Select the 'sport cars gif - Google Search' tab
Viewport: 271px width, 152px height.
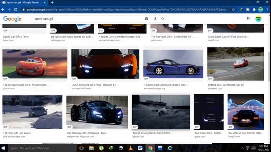pyautogui.click(x=24, y=3)
